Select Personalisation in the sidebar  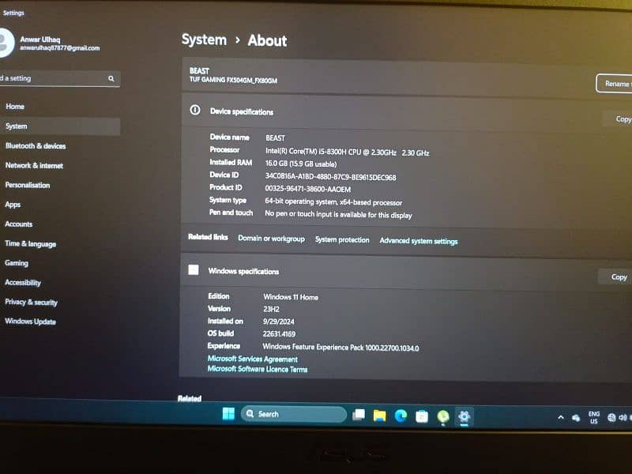[x=28, y=185]
